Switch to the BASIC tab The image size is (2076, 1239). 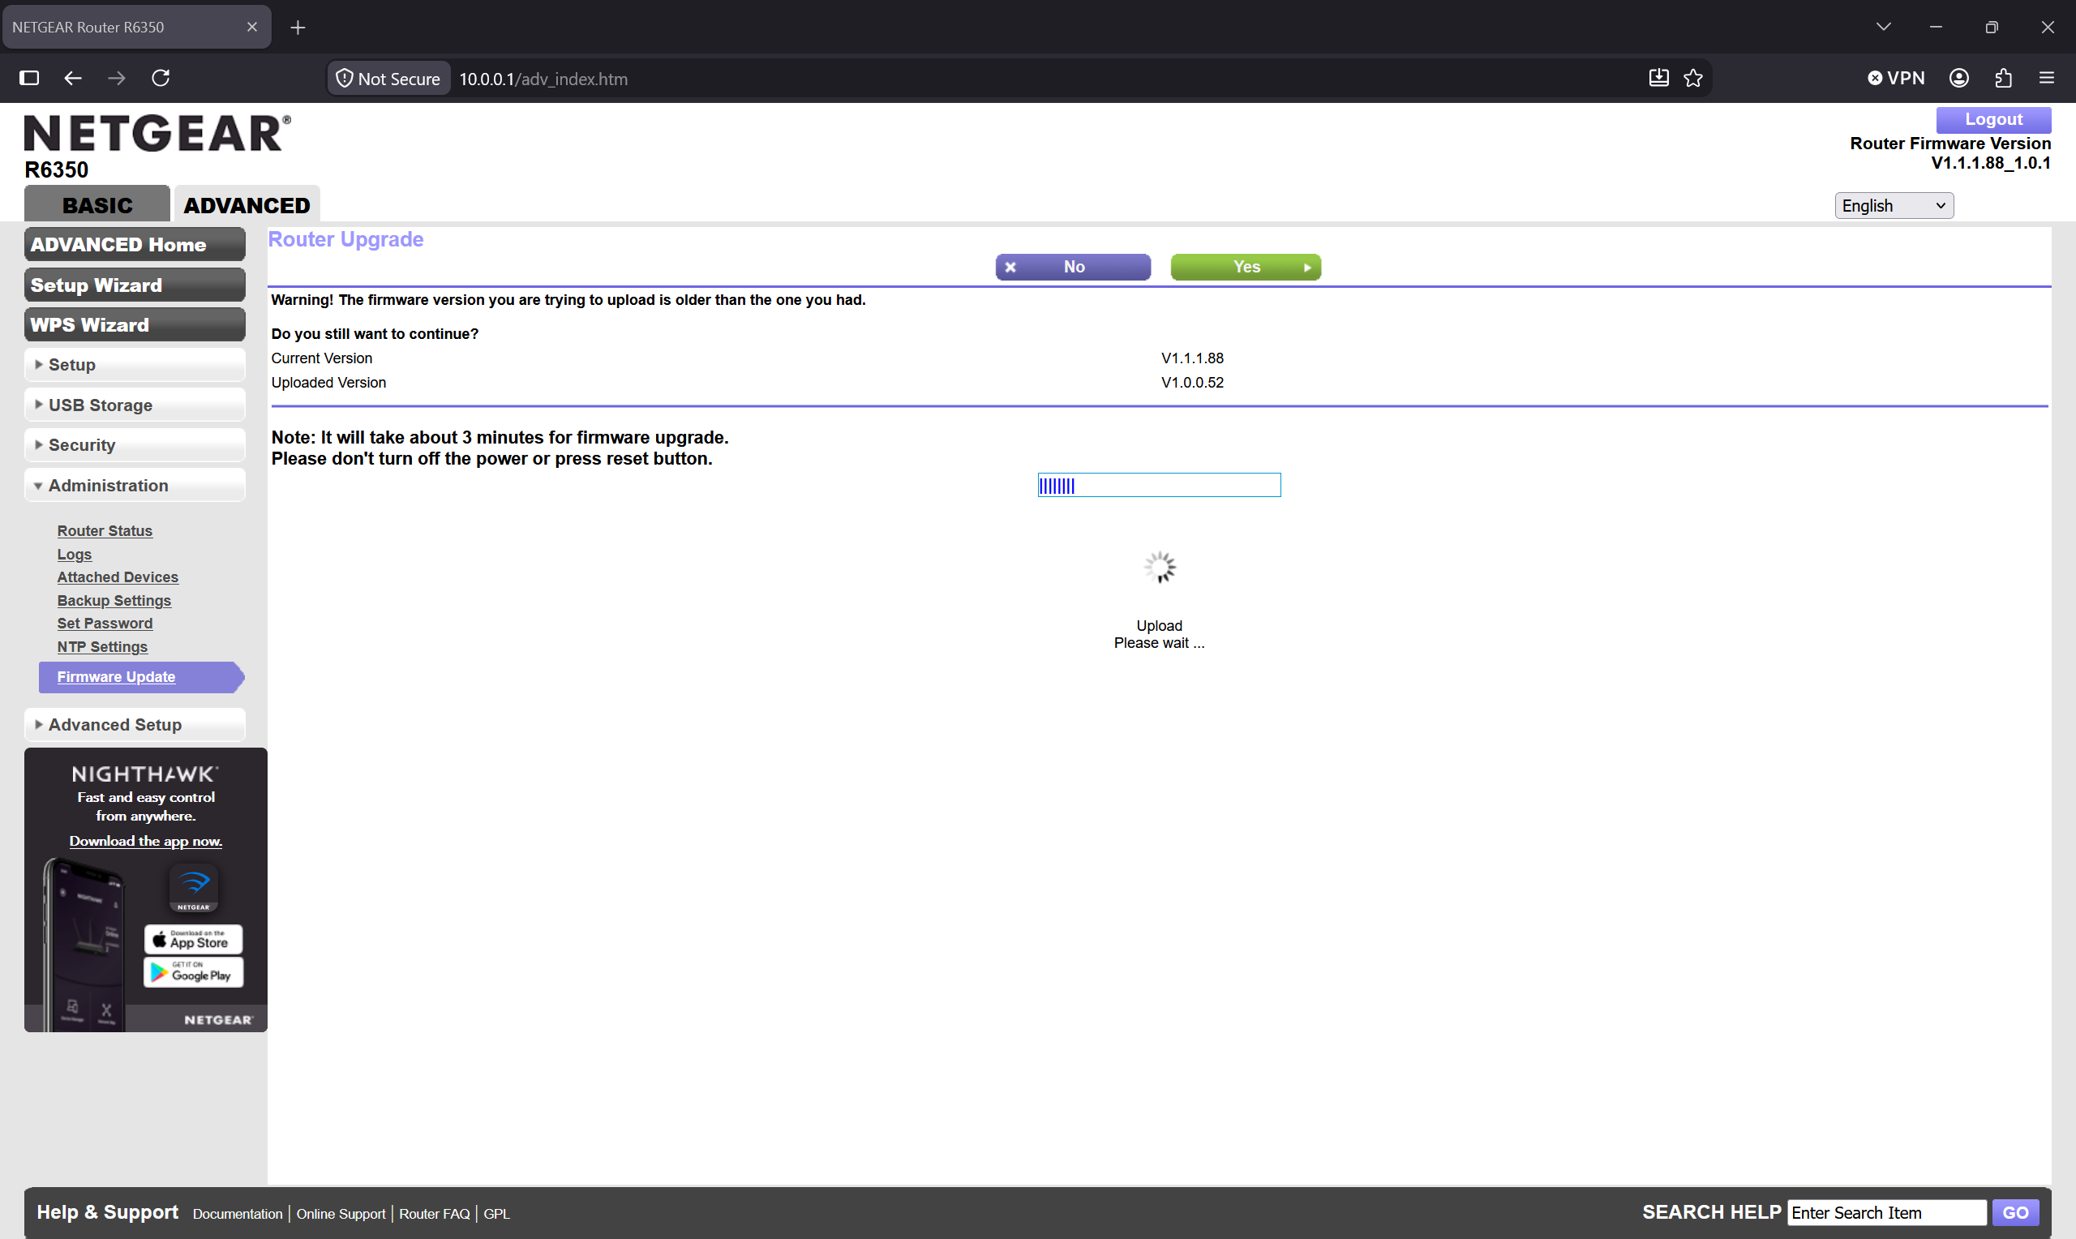[97, 204]
